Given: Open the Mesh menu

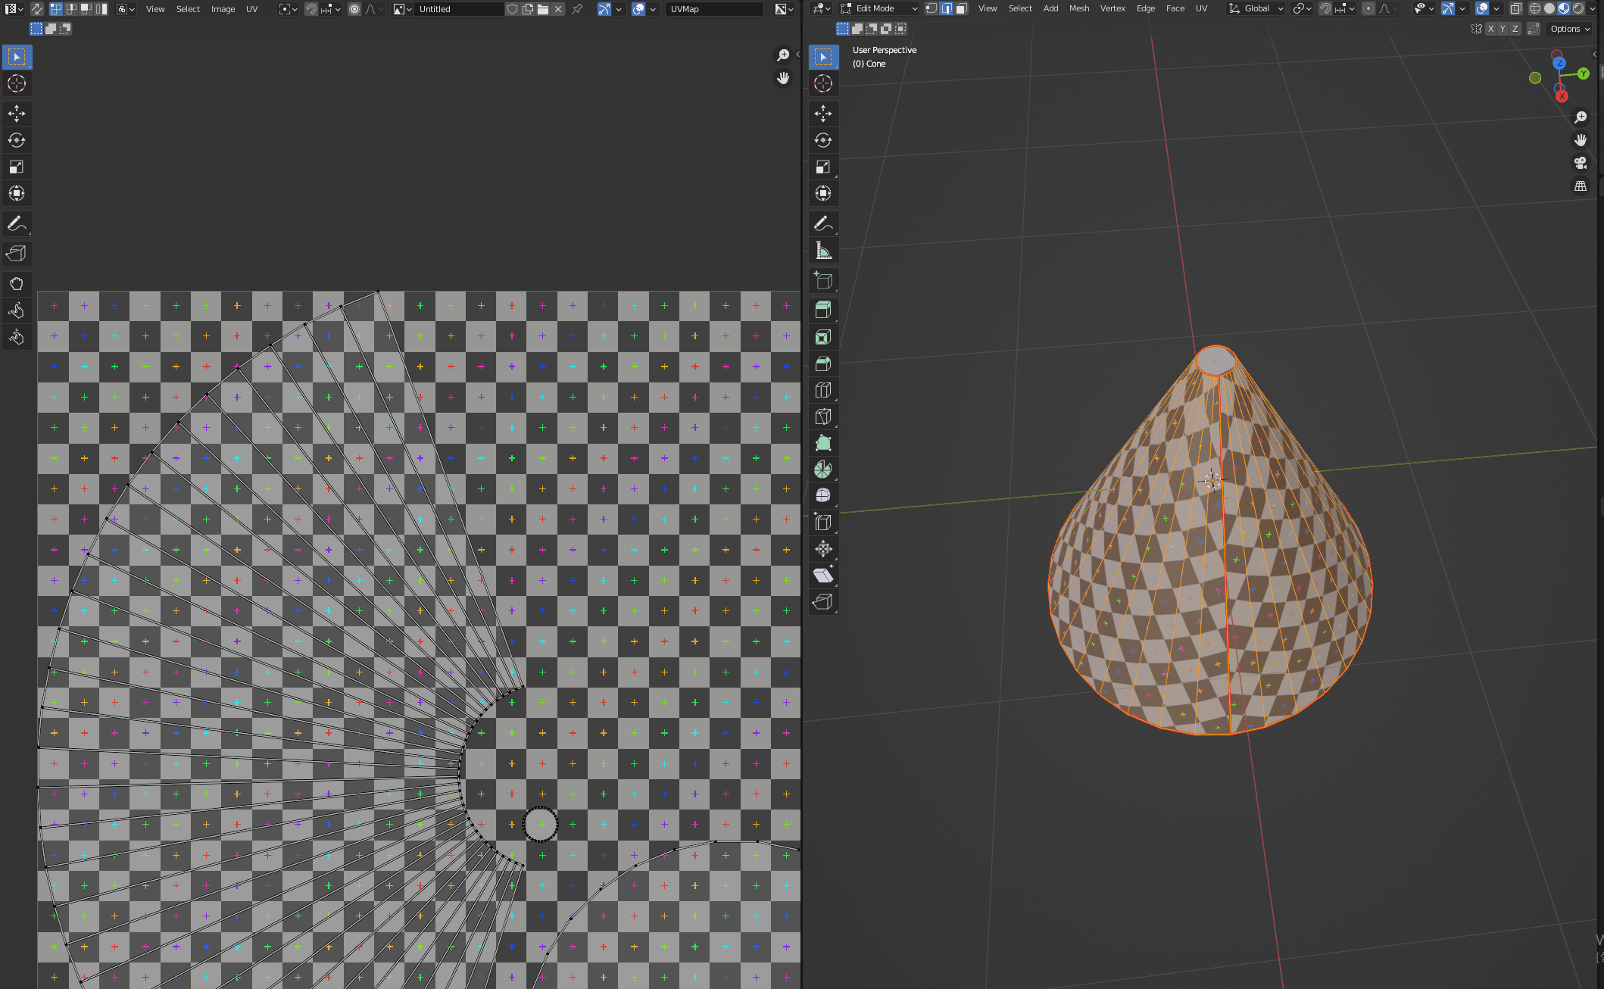Looking at the screenshot, I should point(1078,8).
